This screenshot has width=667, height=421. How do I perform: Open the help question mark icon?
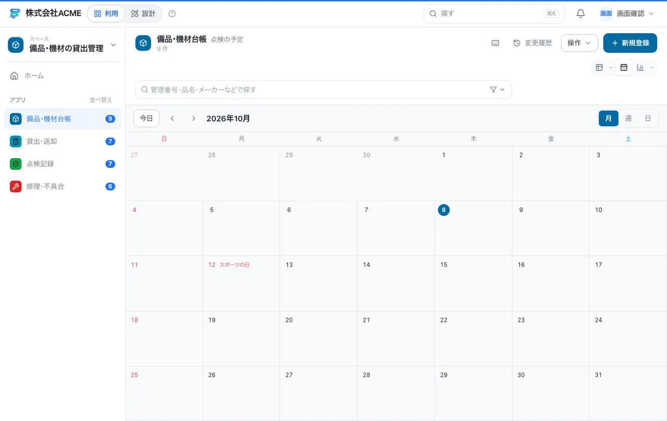tap(172, 14)
